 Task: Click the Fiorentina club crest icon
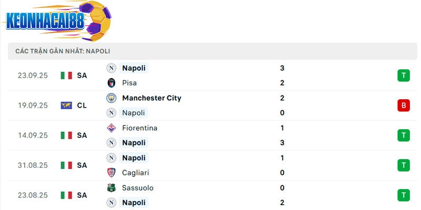tap(111, 128)
